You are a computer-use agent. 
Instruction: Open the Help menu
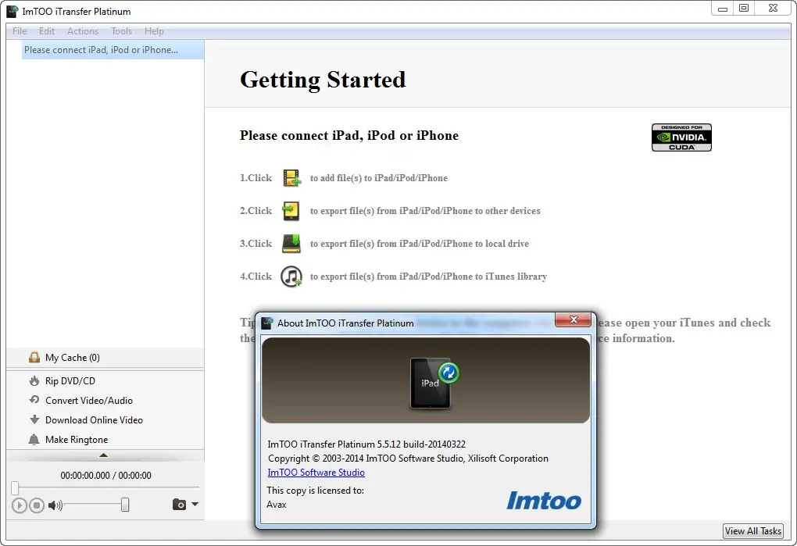click(154, 31)
